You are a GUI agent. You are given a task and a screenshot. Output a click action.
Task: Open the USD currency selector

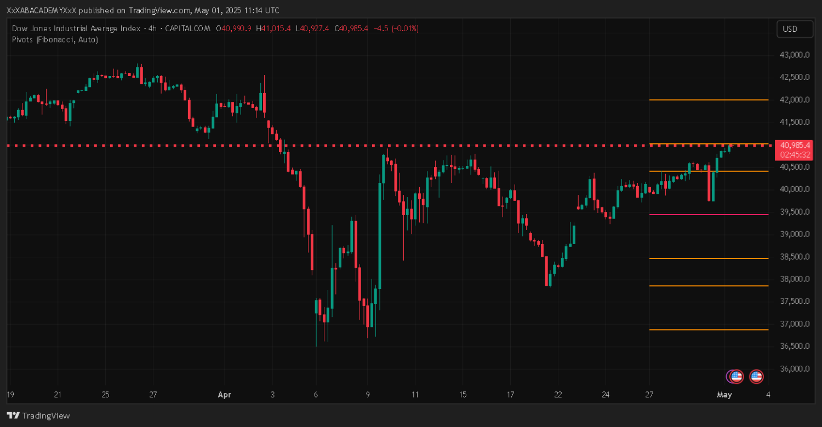click(x=794, y=29)
